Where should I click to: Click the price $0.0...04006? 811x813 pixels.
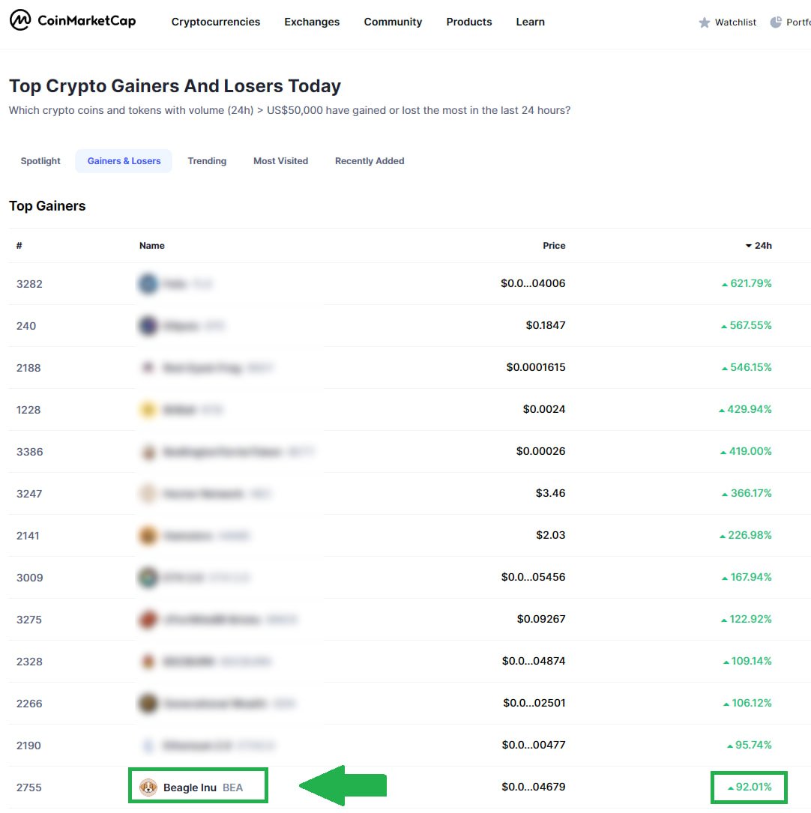[532, 283]
